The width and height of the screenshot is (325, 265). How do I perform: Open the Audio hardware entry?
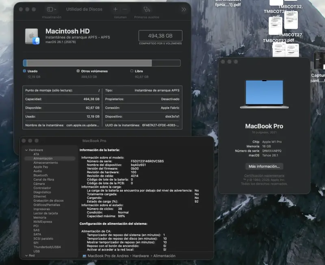[37, 171]
